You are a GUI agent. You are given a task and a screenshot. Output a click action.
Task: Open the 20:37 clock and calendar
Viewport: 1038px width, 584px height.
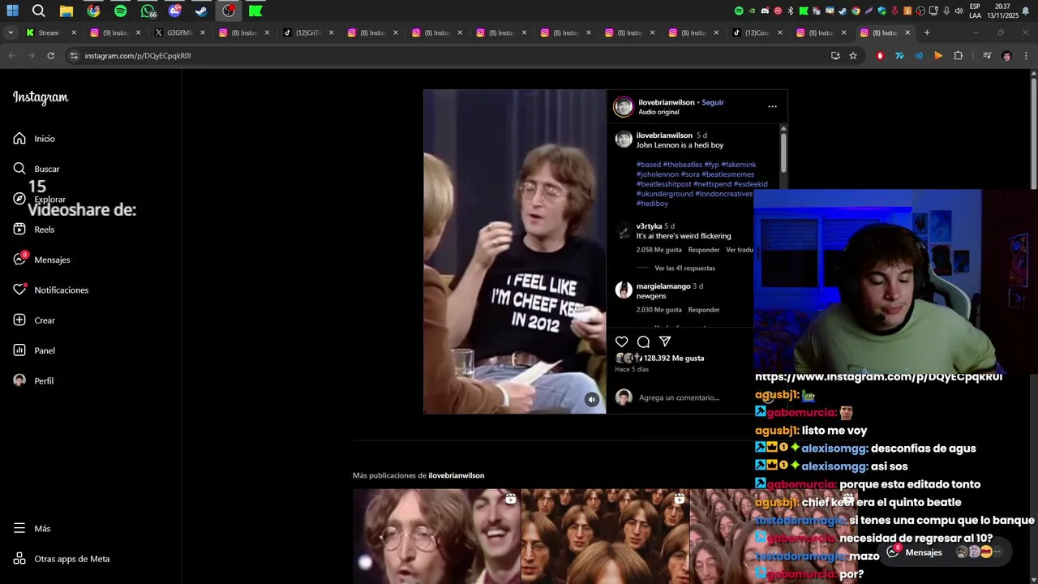(1002, 11)
